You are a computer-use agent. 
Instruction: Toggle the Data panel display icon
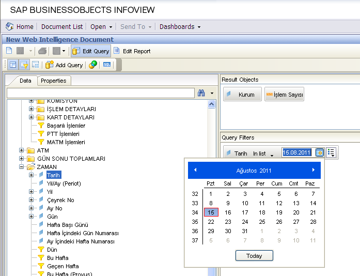pos(13,65)
